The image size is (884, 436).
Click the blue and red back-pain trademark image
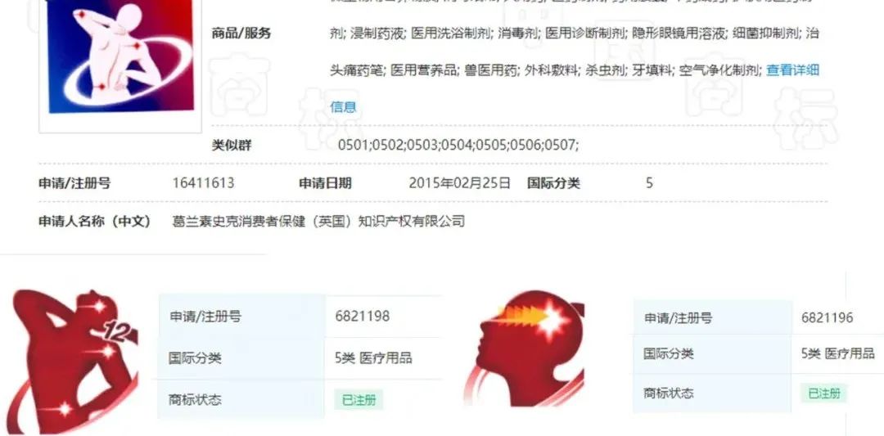[x=120, y=56]
